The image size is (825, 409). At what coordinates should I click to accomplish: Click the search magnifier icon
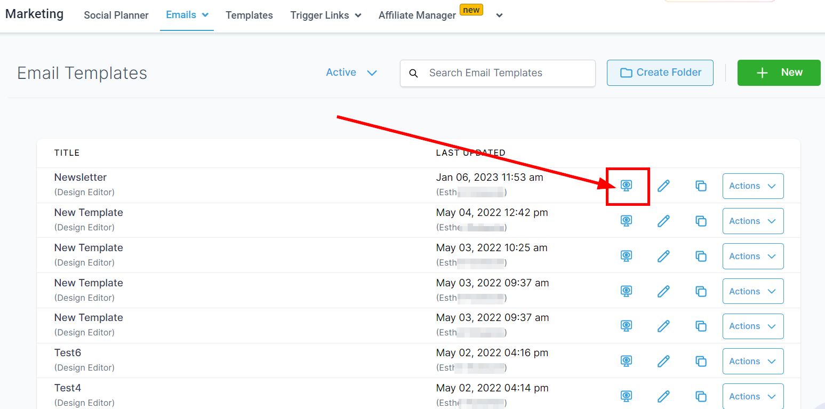click(413, 73)
